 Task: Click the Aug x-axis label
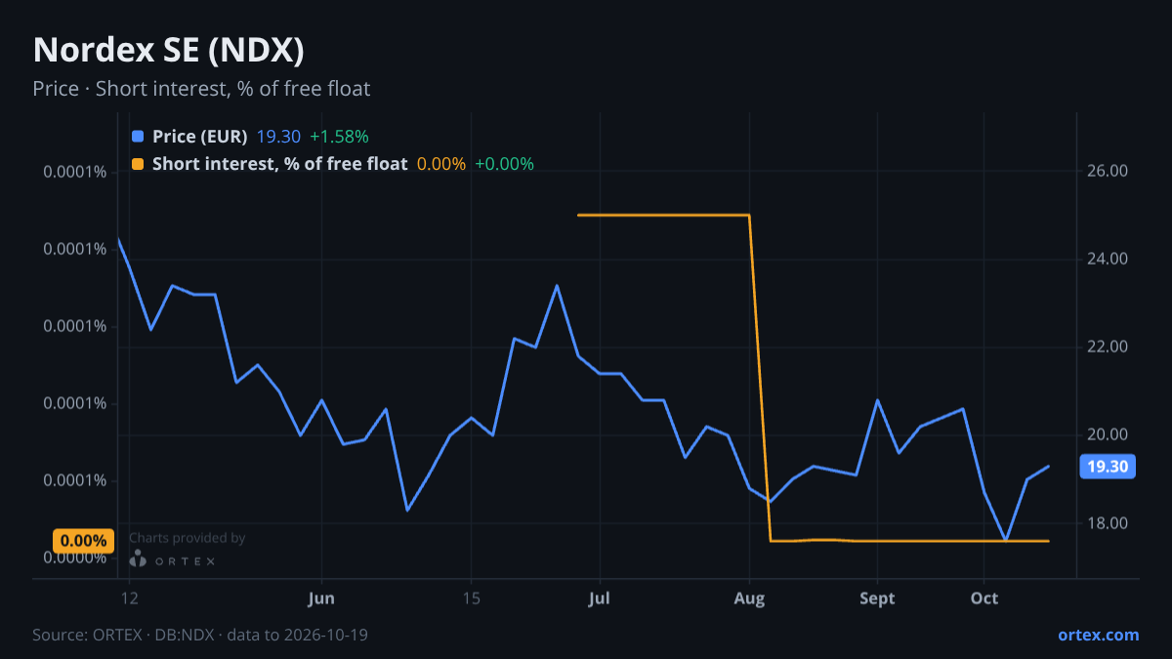[749, 598]
